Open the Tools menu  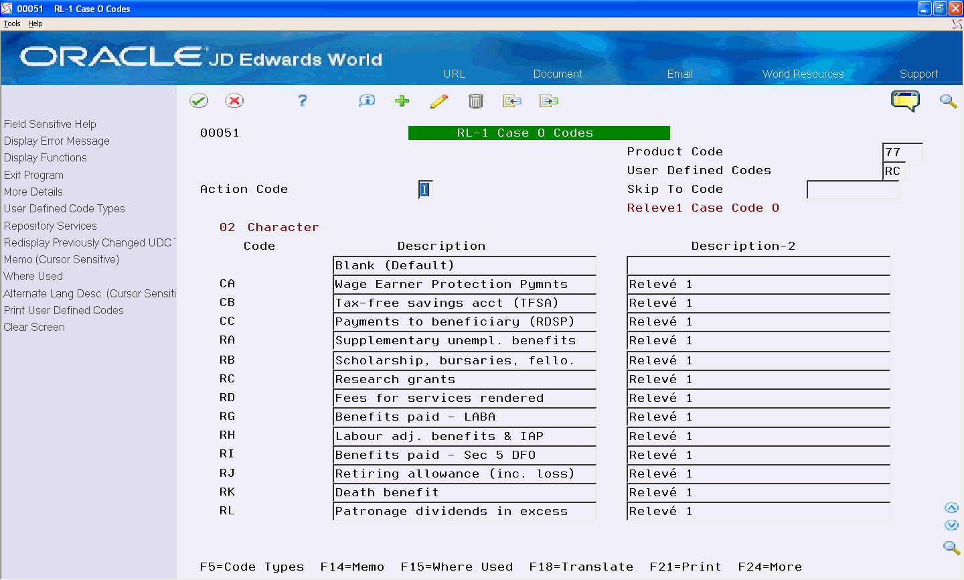(11, 23)
